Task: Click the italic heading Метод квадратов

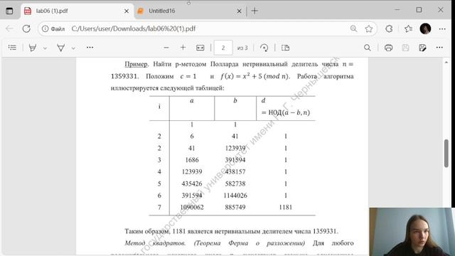Action: click(155, 243)
